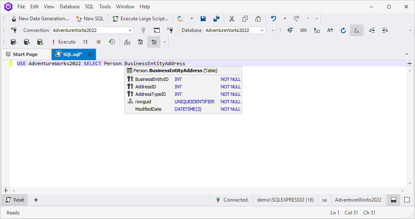Click the split horizontal layout icon

coord(393,200)
